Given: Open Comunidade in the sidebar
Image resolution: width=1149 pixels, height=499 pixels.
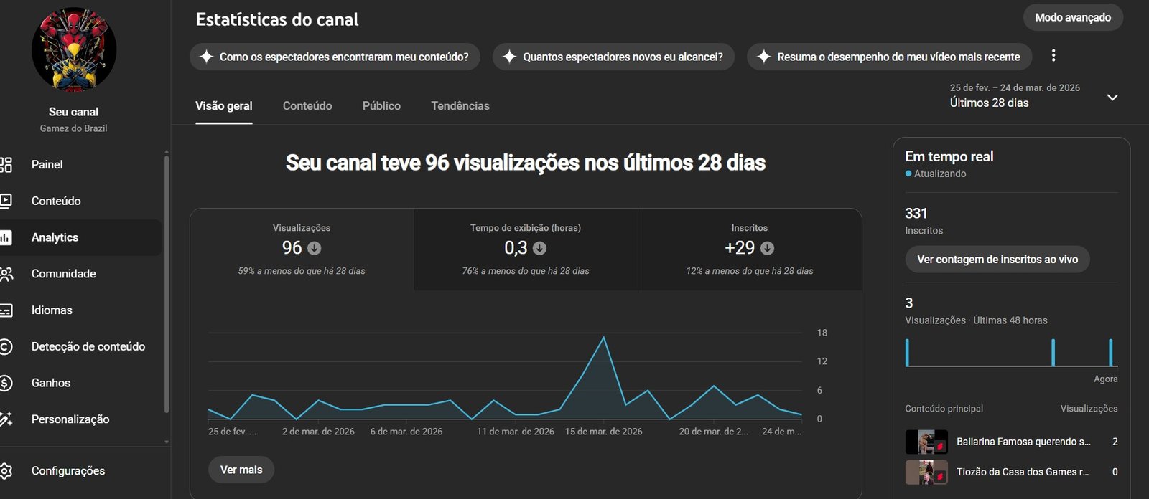Looking at the screenshot, I should click(x=80, y=274).
